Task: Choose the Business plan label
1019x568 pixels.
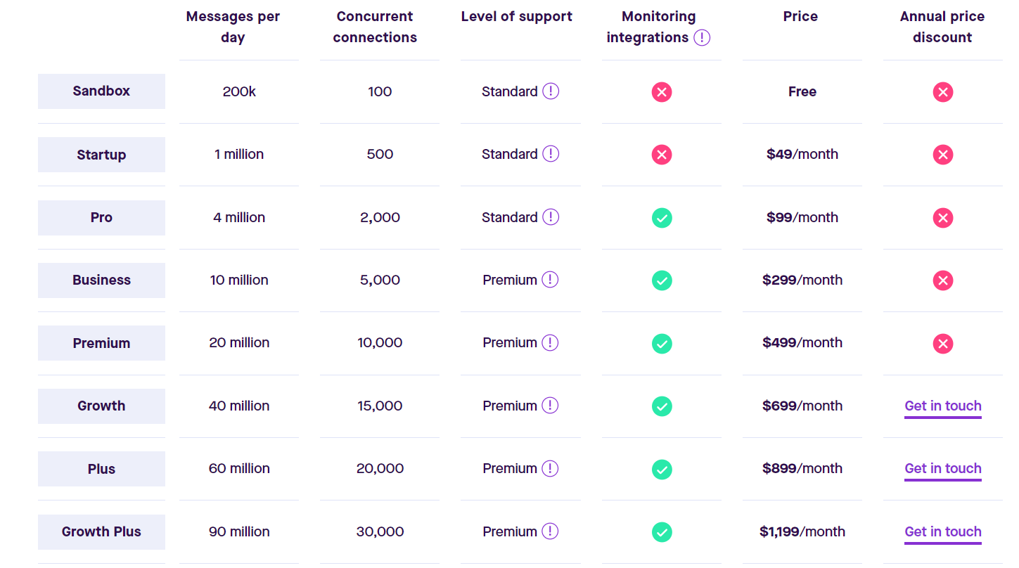Action: tap(101, 280)
